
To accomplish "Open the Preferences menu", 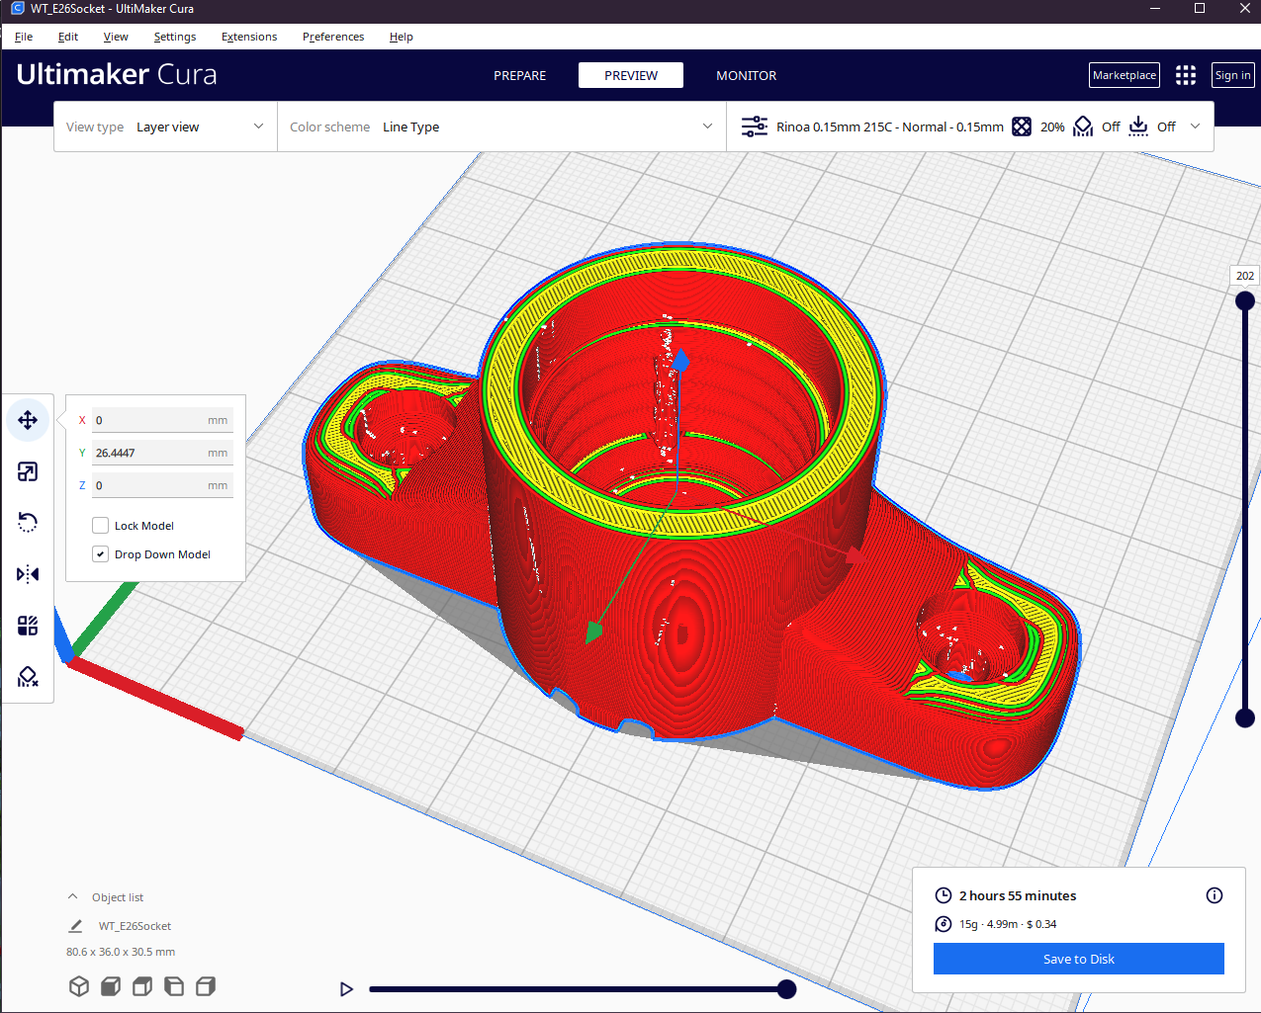I will pyautogui.click(x=333, y=37).
